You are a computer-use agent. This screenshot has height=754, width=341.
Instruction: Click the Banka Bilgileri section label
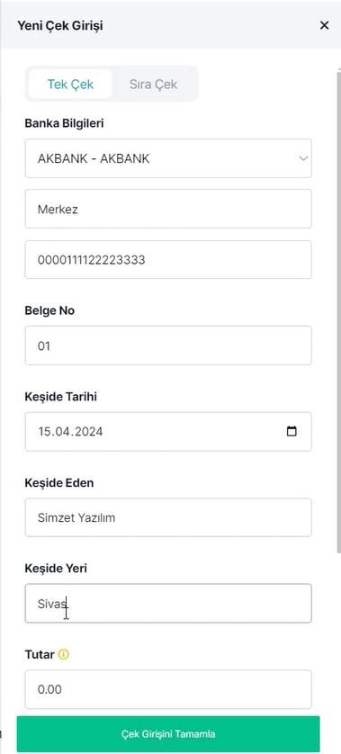(64, 123)
